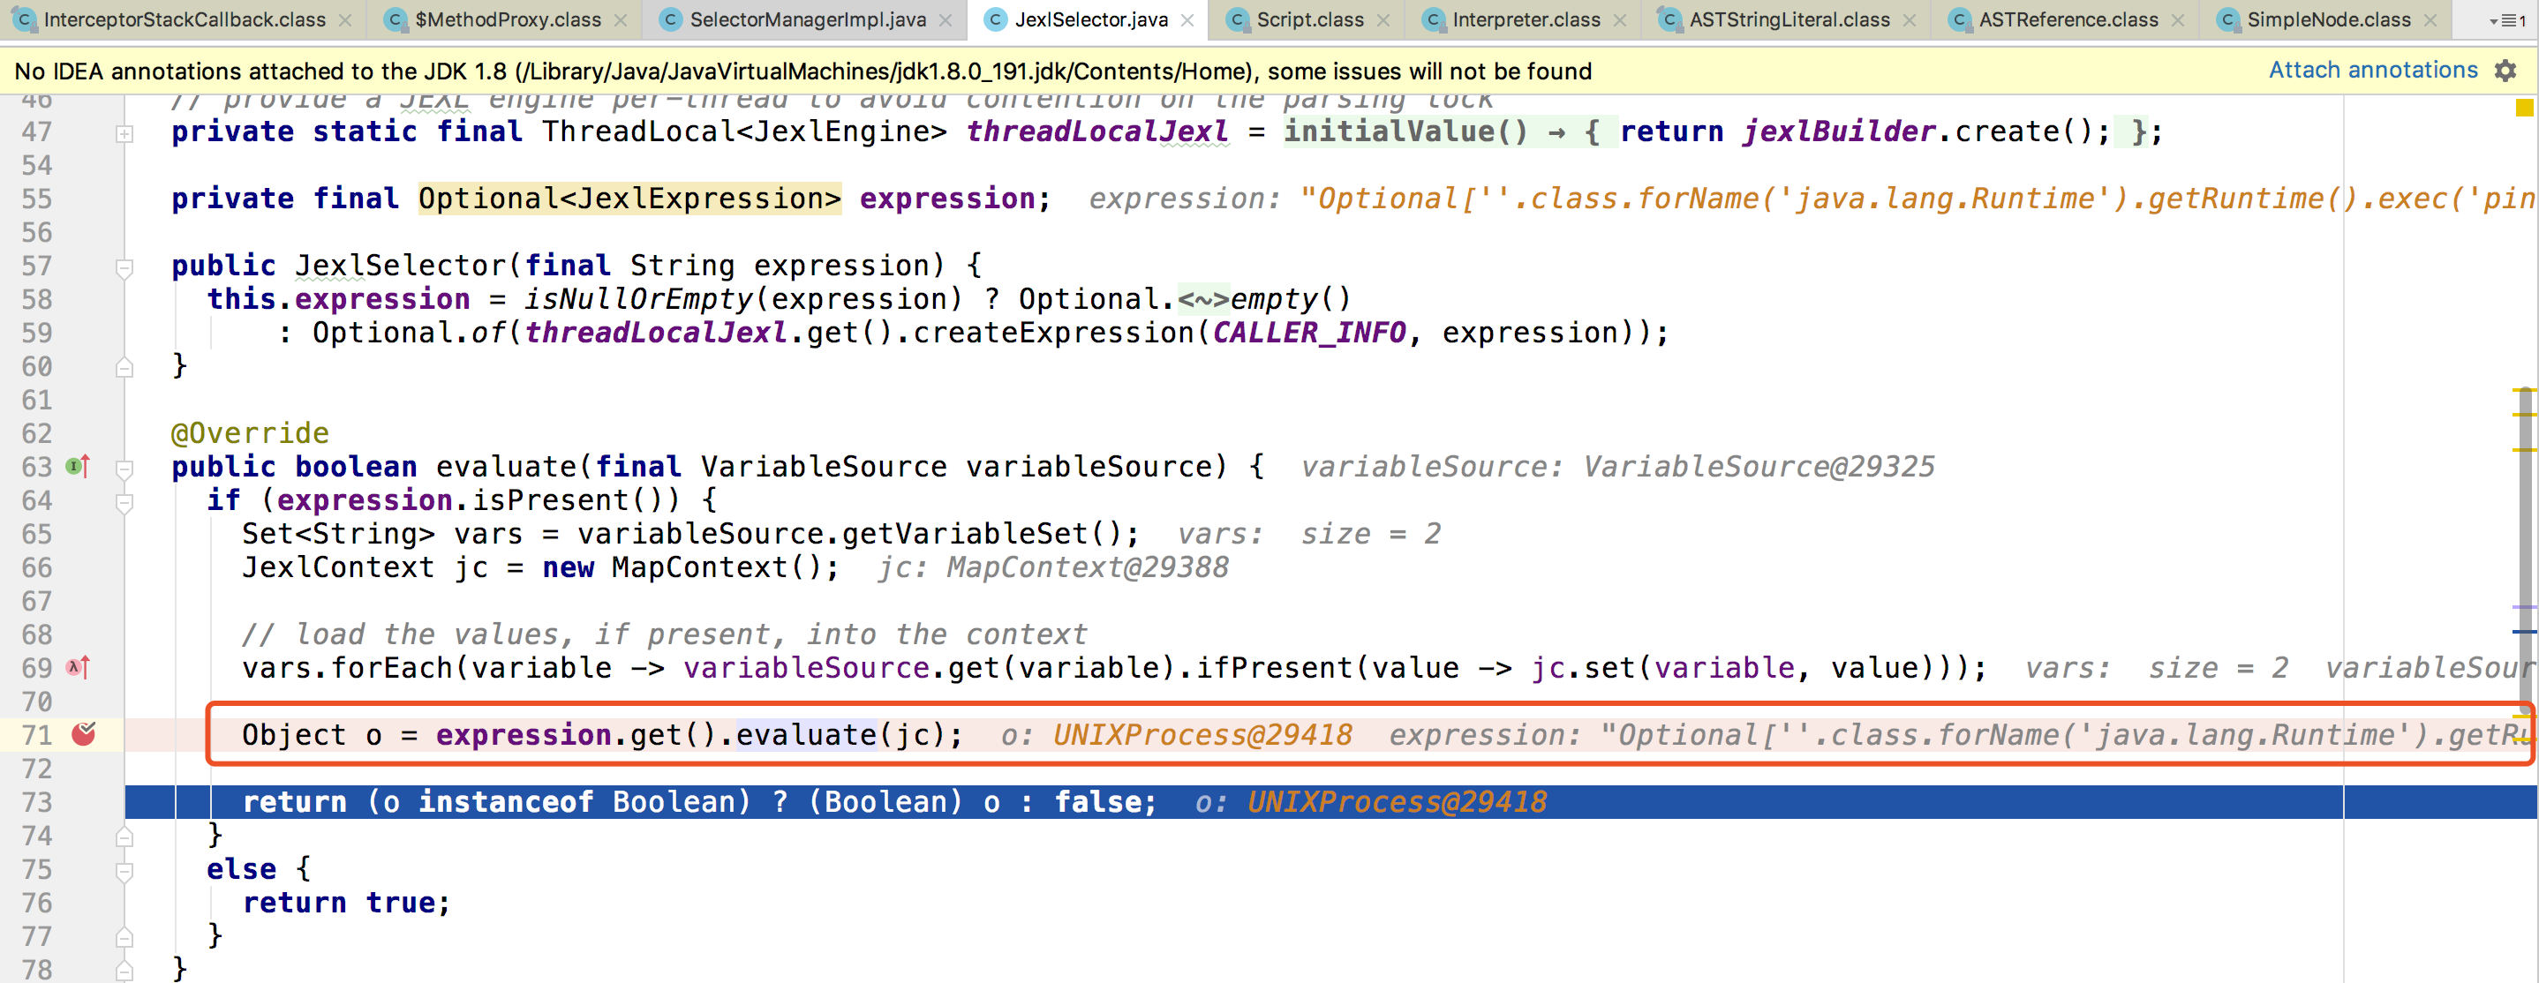Click the jexlBuilder reference on line 47
The image size is (2539, 983).
pos(1839,131)
